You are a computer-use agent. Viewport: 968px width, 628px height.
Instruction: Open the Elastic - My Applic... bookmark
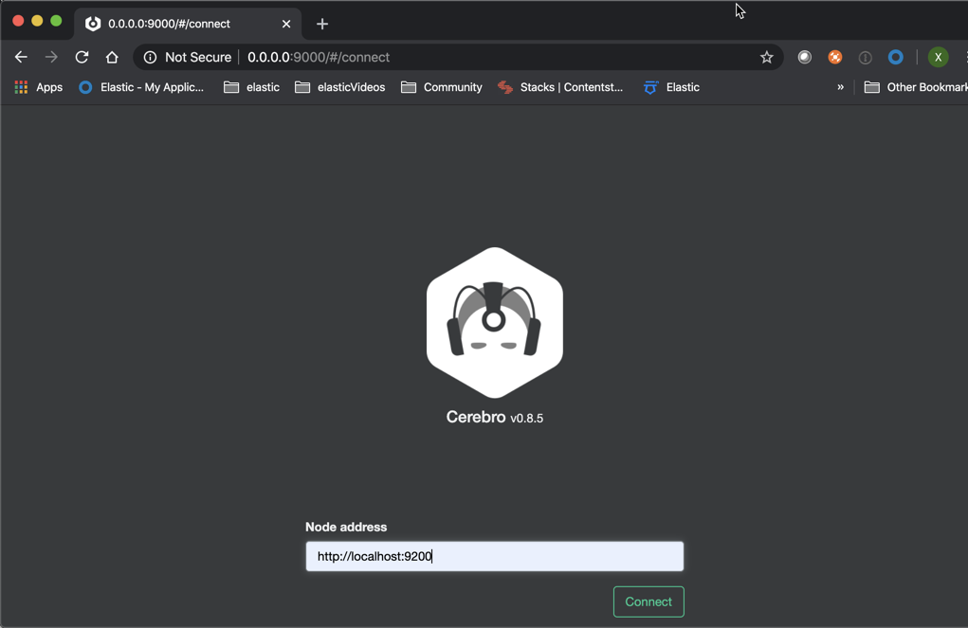pyautogui.click(x=141, y=87)
